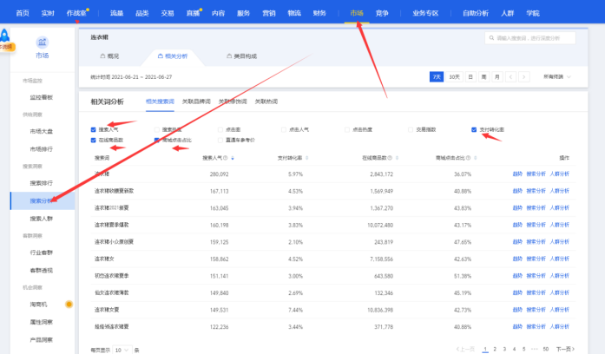This screenshot has height=354, width=605.
Task: Open 客群透视 in the sidebar
Action: [42, 270]
